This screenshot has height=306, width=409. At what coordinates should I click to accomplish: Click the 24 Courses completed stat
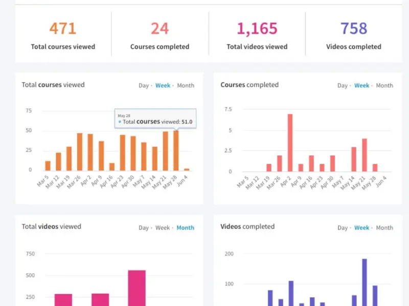pyautogui.click(x=160, y=29)
